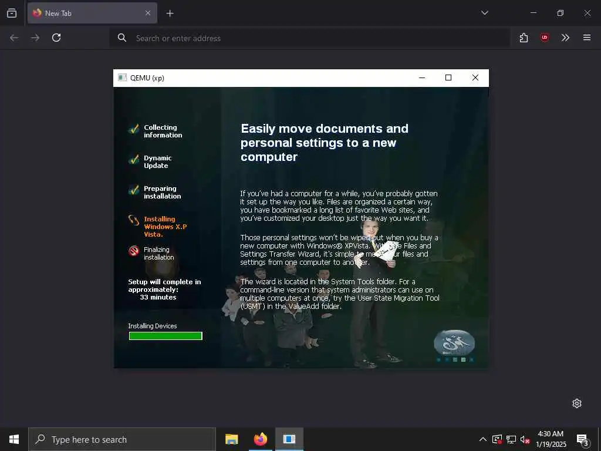
Task: Expand the list all tabs chevron
Action: [x=484, y=13]
